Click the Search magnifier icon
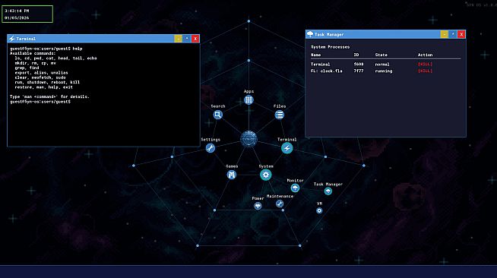This screenshot has width=497, height=278. tap(218, 115)
